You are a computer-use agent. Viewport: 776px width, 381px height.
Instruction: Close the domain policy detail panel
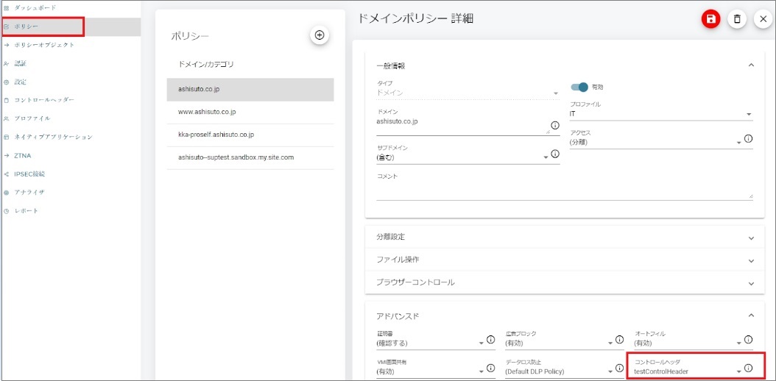click(x=762, y=20)
